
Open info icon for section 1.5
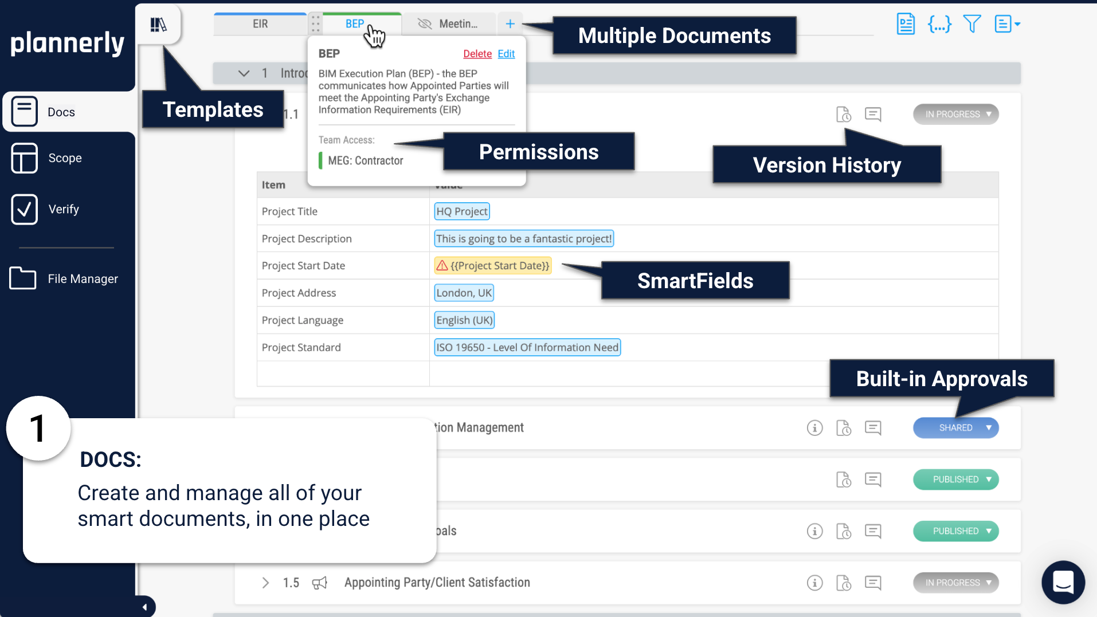click(814, 583)
